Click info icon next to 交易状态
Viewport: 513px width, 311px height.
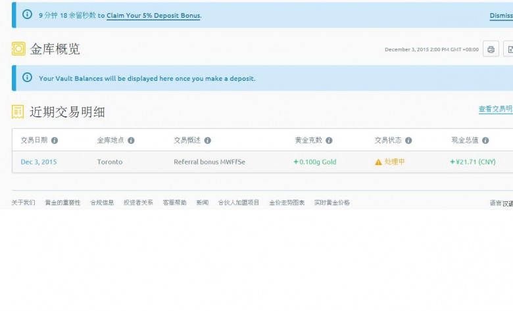(408, 141)
